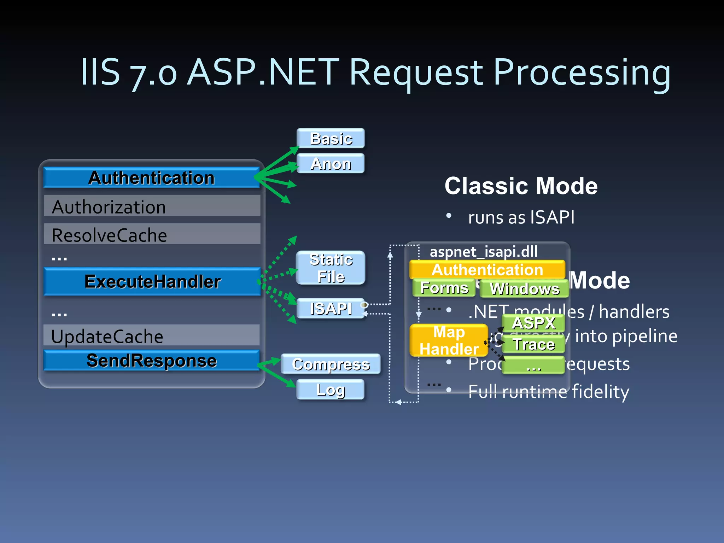Select the yellow Map Handler box
Viewport: 724px width, 543px height.
449,340
